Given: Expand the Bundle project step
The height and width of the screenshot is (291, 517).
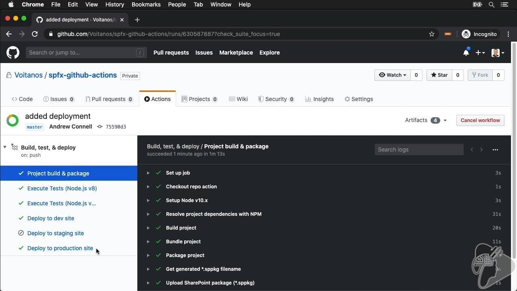Looking at the screenshot, I should coord(324,242).
